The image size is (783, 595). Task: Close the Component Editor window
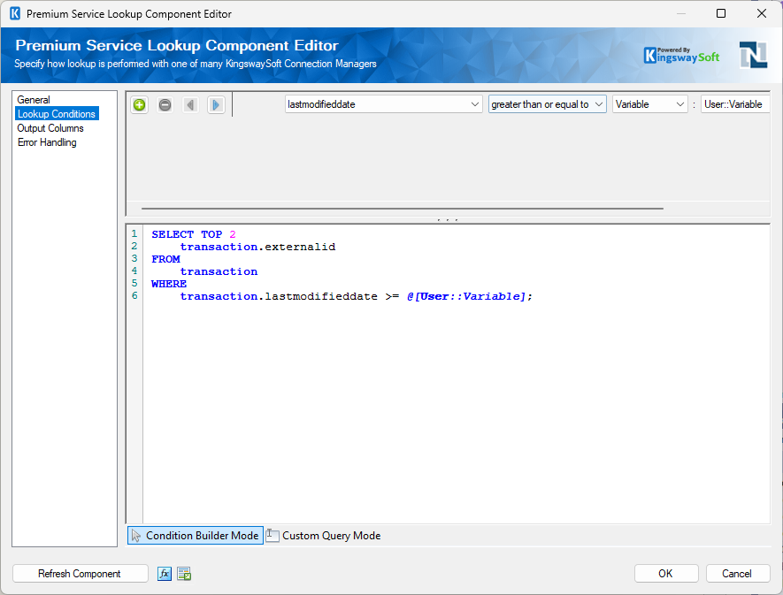[x=762, y=13]
